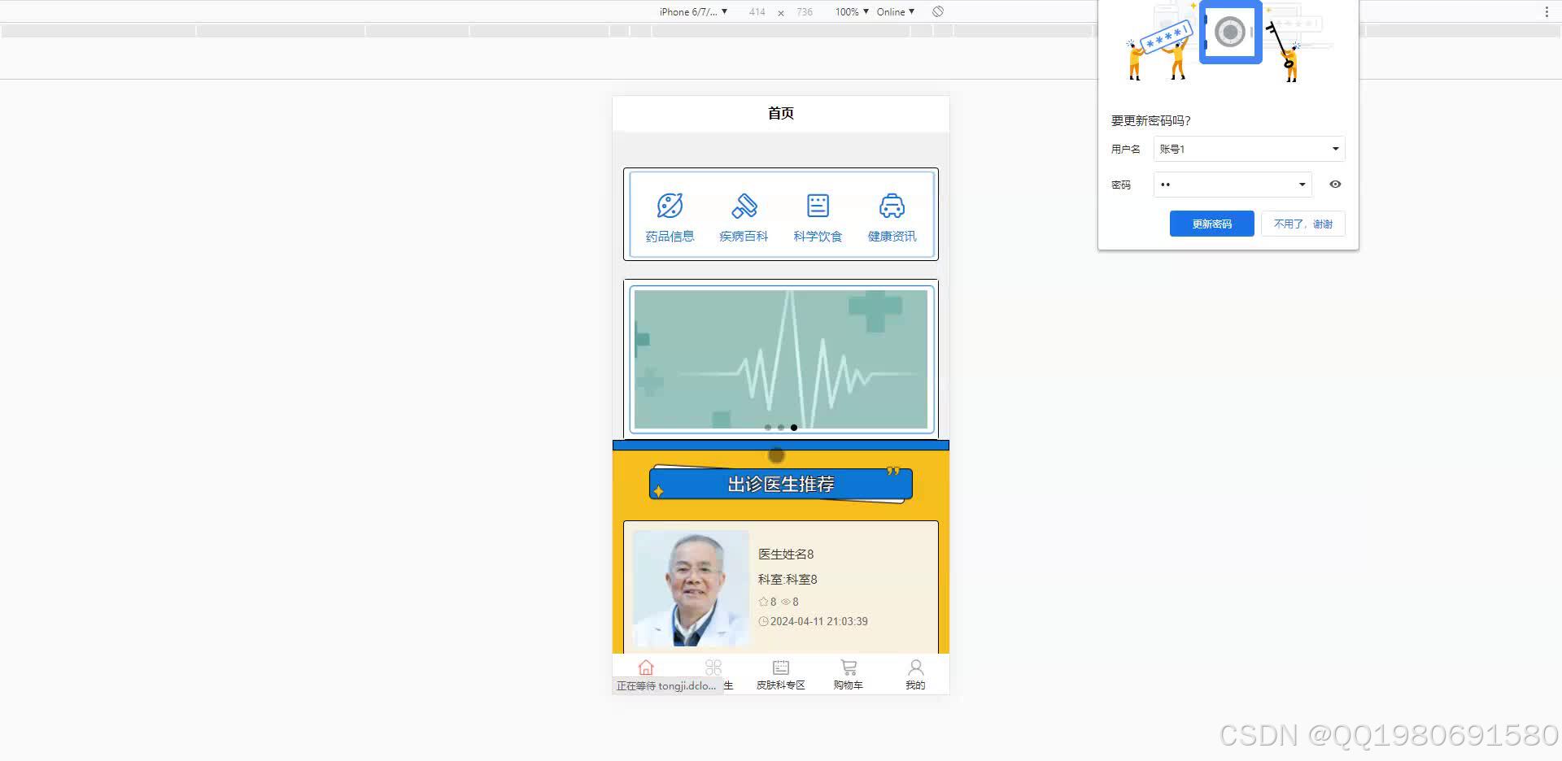This screenshot has width=1562, height=761.
Task: Select the second carousel dot
Action: pyautogui.click(x=781, y=428)
